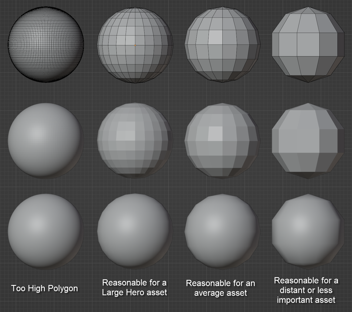352x312 pixels.
Task: Select the flat-shaded faceted sphere in the average asset column
Action: point(223,140)
